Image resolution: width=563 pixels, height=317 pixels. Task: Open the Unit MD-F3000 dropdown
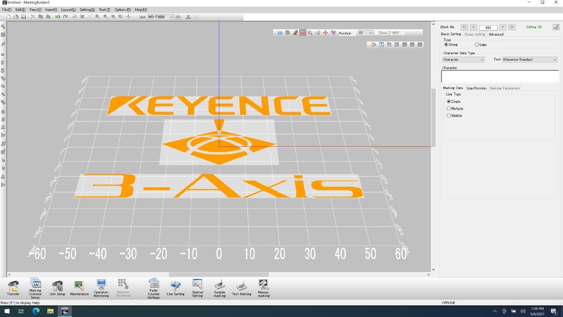click(x=160, y=17)
